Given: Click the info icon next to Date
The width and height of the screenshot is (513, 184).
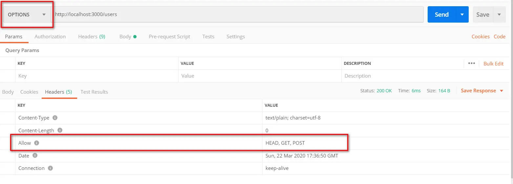Looking at the screenshot, I should pyautogui.click(x=35, y=156).
